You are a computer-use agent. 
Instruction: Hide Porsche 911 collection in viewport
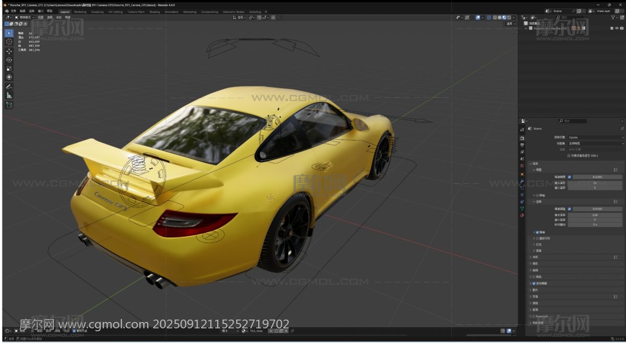point(617,28)
